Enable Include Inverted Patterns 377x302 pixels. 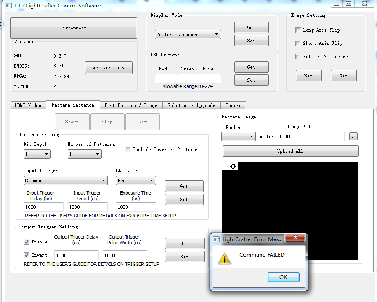click(x=127, y=149)
